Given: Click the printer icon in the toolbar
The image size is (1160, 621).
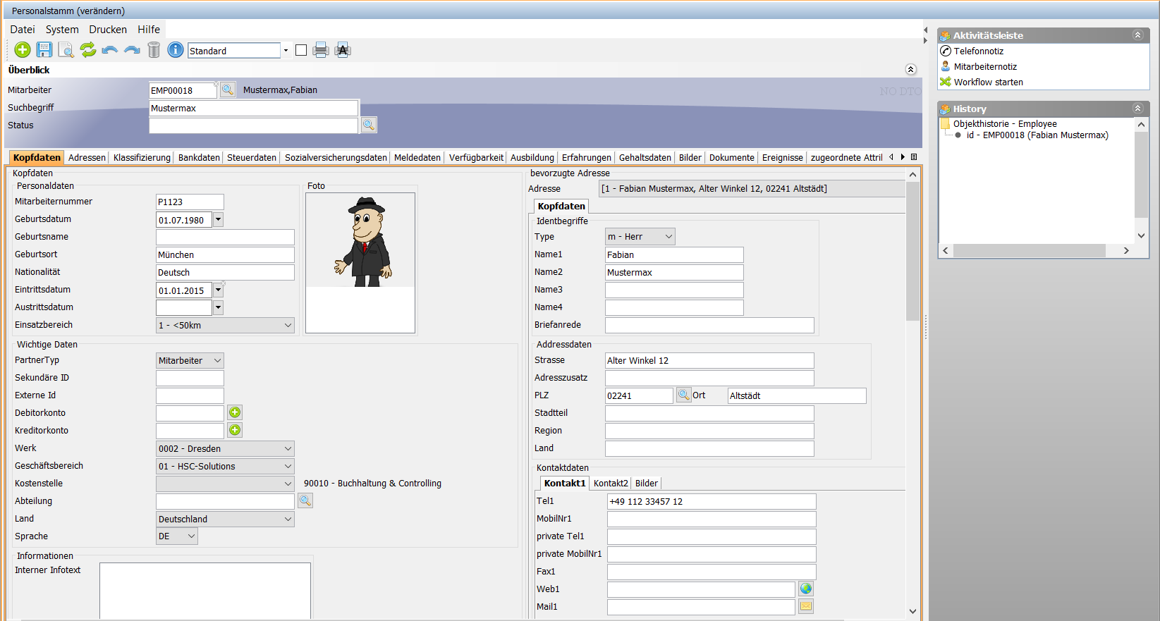Looking at the screenshot, I should pyautogui.click(x=321, y=50).
